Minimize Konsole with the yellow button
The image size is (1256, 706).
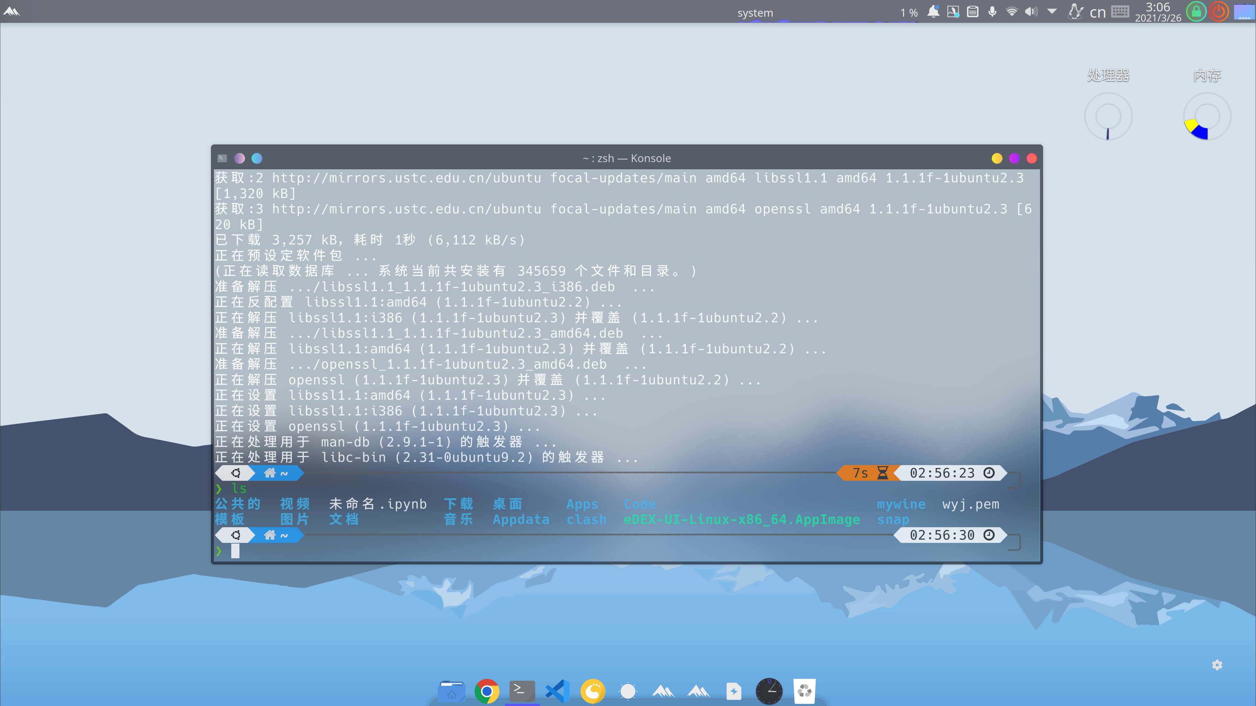tap(997, 158)
